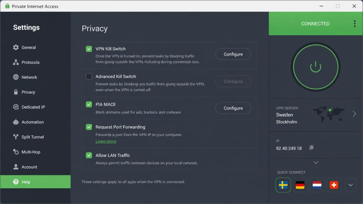This screenshot has width=363, height=204.
Task: Switch to Multi-Hop settings label
Action: (31, 152)
